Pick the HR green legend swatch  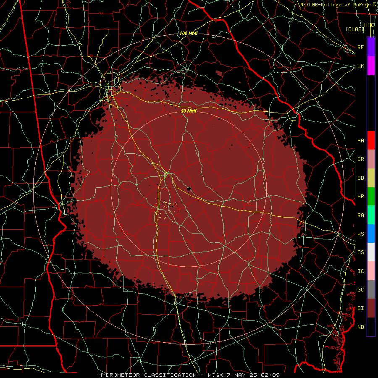(371, 196)
